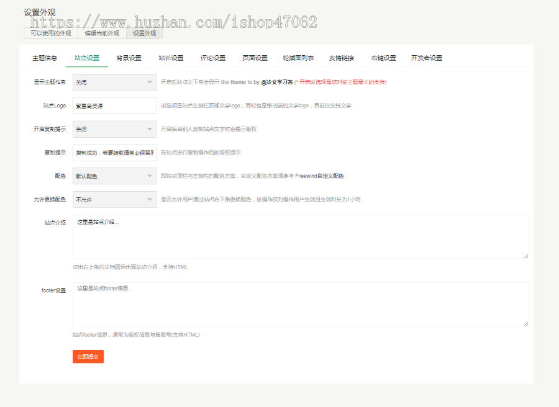
Task: Open the @冷文学习者 author link
Action: [277, 83]
